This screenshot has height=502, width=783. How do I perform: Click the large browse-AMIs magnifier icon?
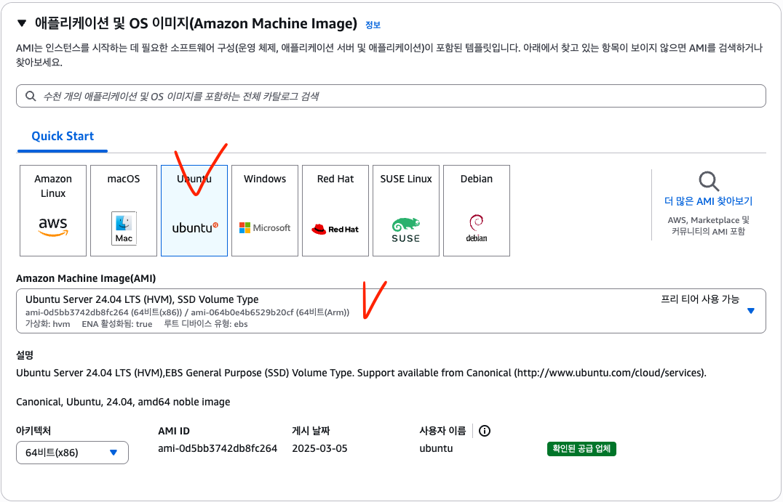[709, 181]
